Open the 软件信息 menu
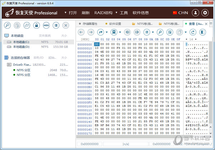The height and width of the screenshot is (150, 215). click(141, 13)
